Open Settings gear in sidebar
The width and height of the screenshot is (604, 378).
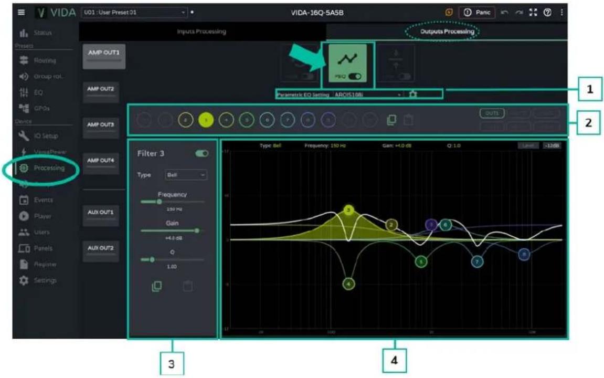[x=37, y=280]
